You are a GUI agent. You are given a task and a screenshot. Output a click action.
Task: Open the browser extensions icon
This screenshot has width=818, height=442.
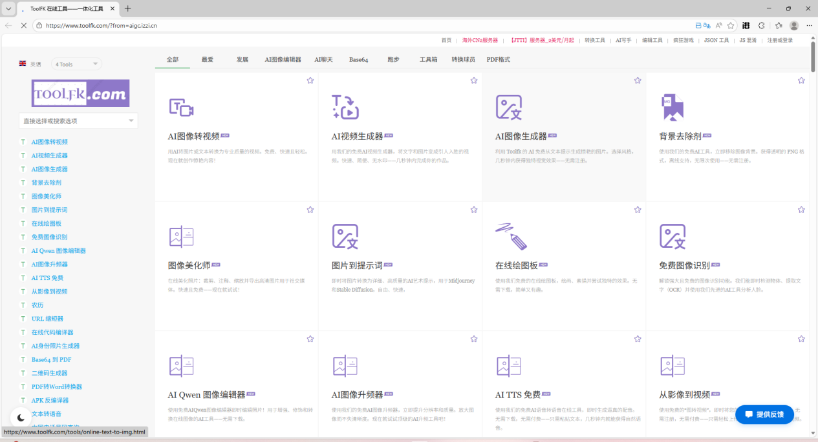coord(762,26)
